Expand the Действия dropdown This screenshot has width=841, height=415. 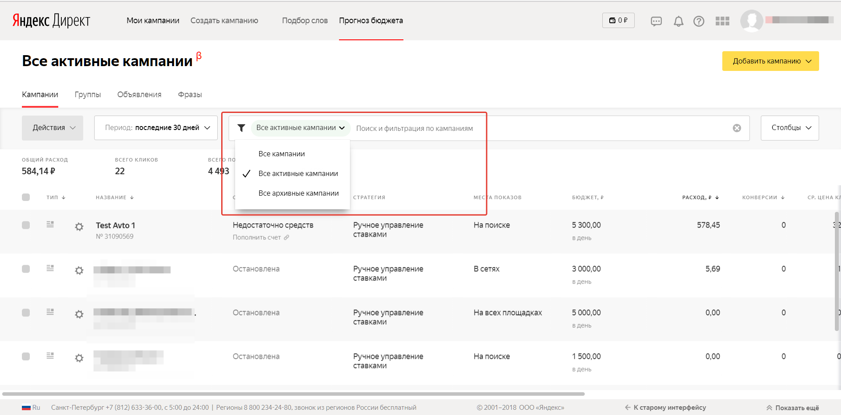[53, 128]
